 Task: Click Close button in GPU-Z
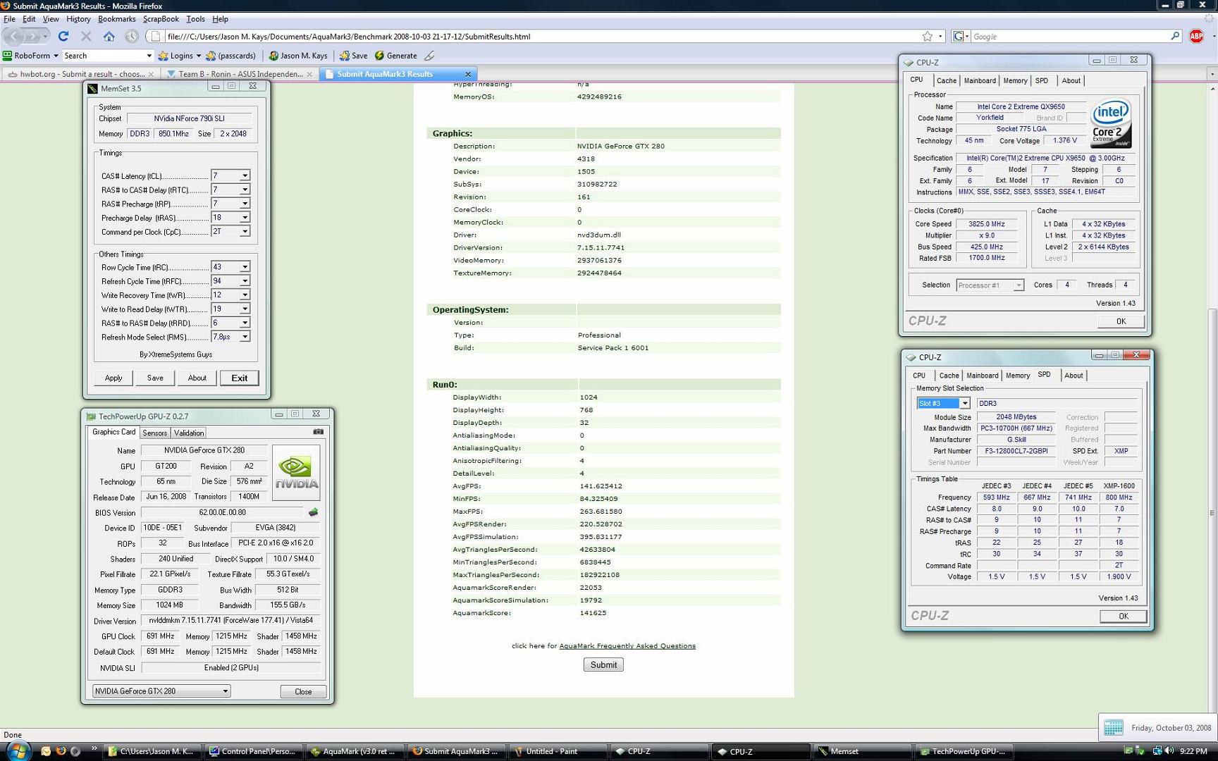point(303,691)
